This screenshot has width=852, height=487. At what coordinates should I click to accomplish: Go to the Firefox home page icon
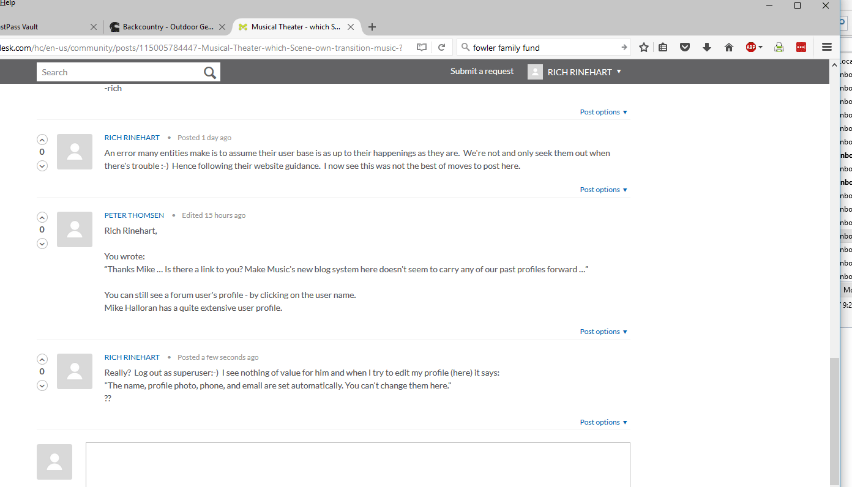(x=728, y=48)
